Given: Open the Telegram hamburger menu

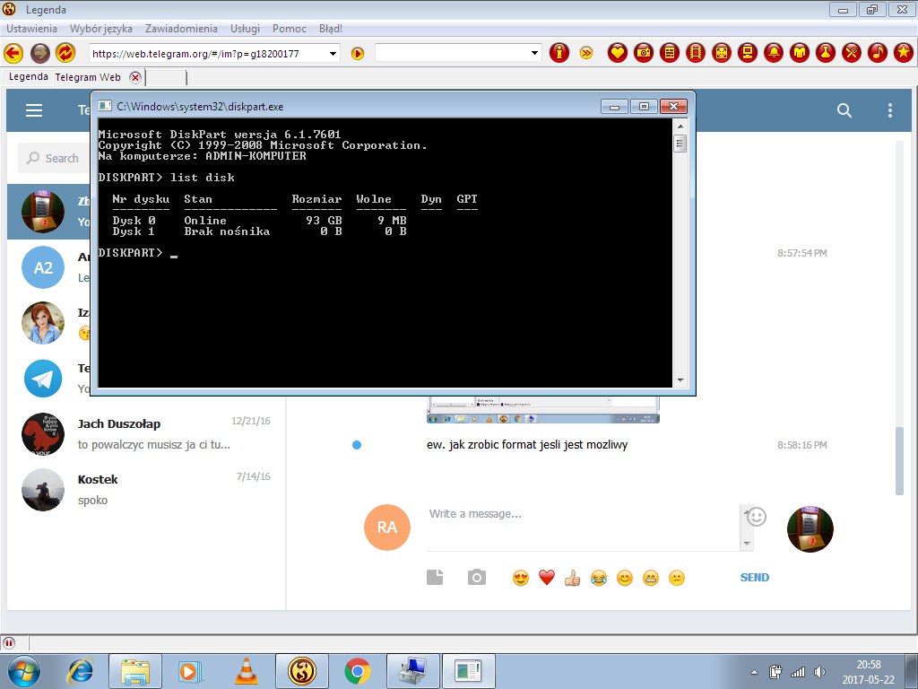Looking at the screenshot, I should coord(34,110).
